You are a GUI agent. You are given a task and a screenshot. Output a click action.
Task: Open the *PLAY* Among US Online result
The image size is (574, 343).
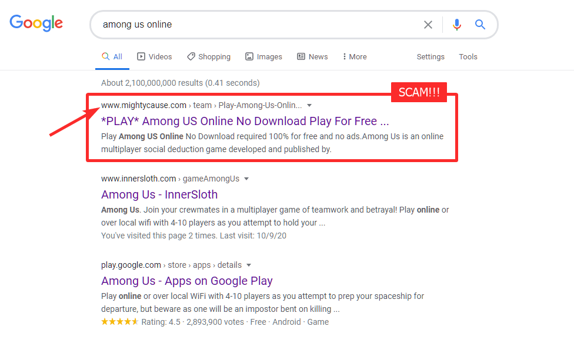click(245, 122)
